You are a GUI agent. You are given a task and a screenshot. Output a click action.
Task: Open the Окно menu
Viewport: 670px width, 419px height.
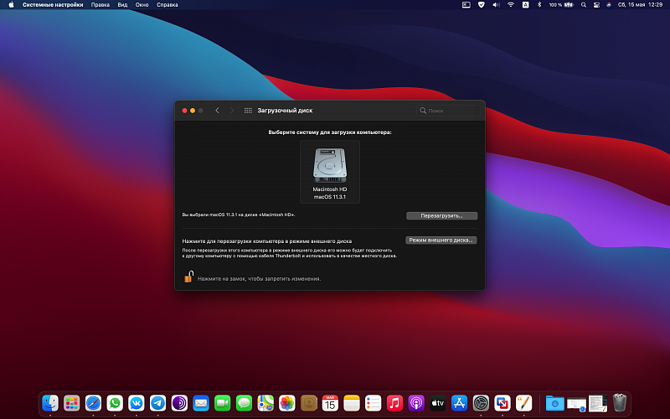142,5
